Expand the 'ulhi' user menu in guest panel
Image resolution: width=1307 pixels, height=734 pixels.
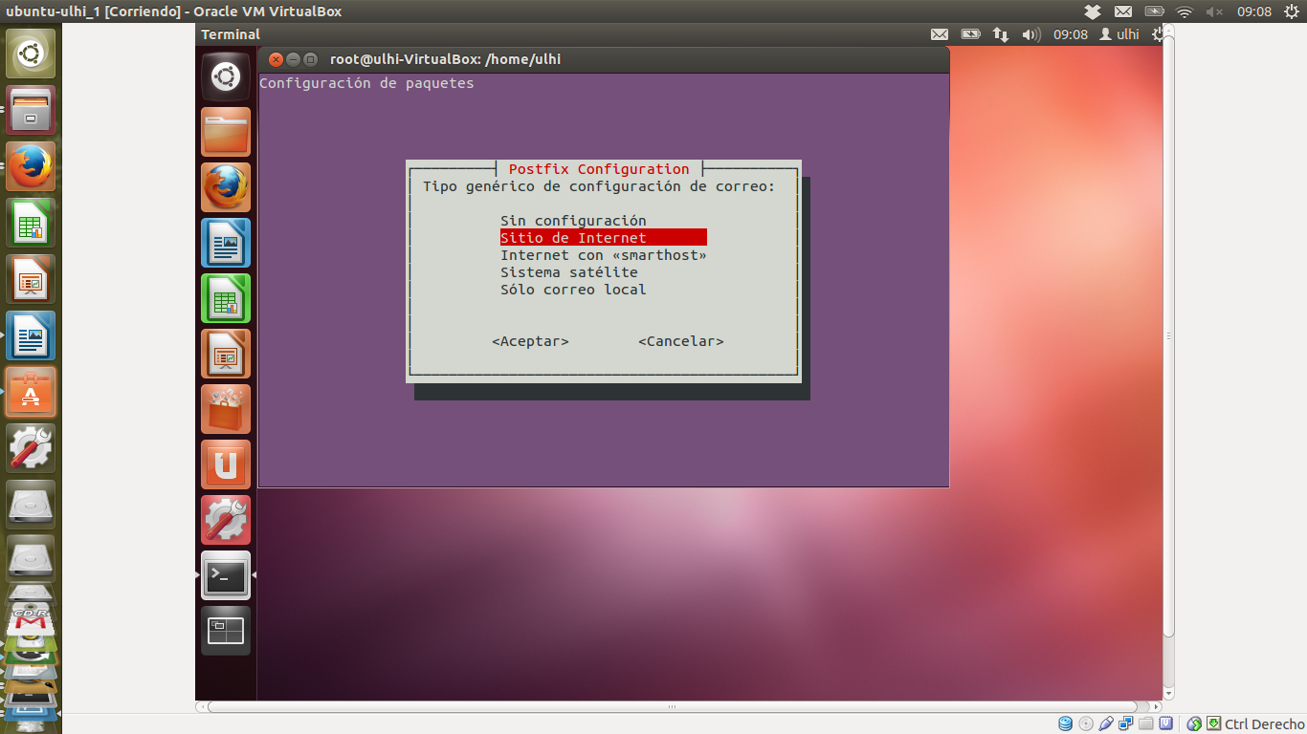1119,34
